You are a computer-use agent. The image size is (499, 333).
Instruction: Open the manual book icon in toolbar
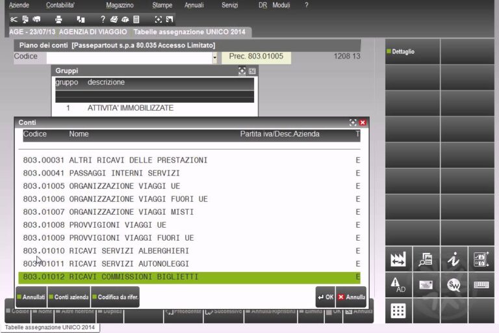click(114, 20)
